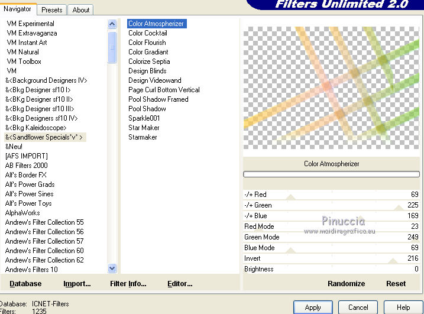Click the category list scrollbar thumb
The width and height of the screenshot is (424, 314).
pyautogui.click(x=112, y=47)
